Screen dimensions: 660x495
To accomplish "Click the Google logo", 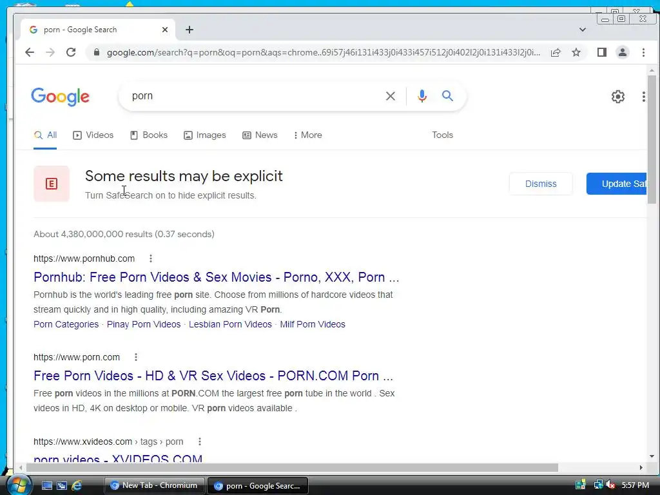I will tap(60, 97).
